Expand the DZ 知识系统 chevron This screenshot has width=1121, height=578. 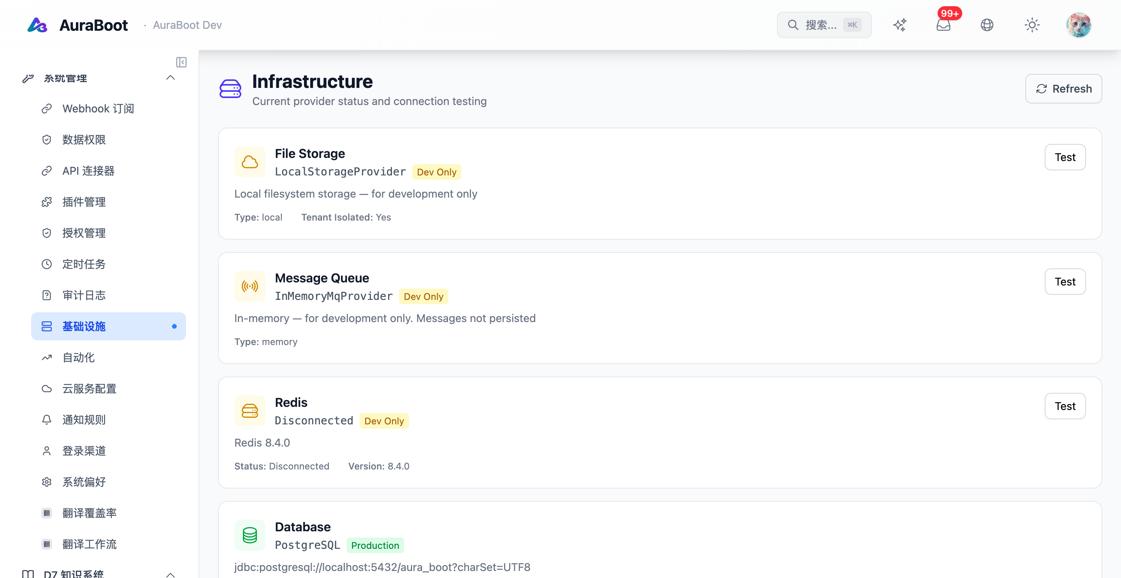pos(170,574)
